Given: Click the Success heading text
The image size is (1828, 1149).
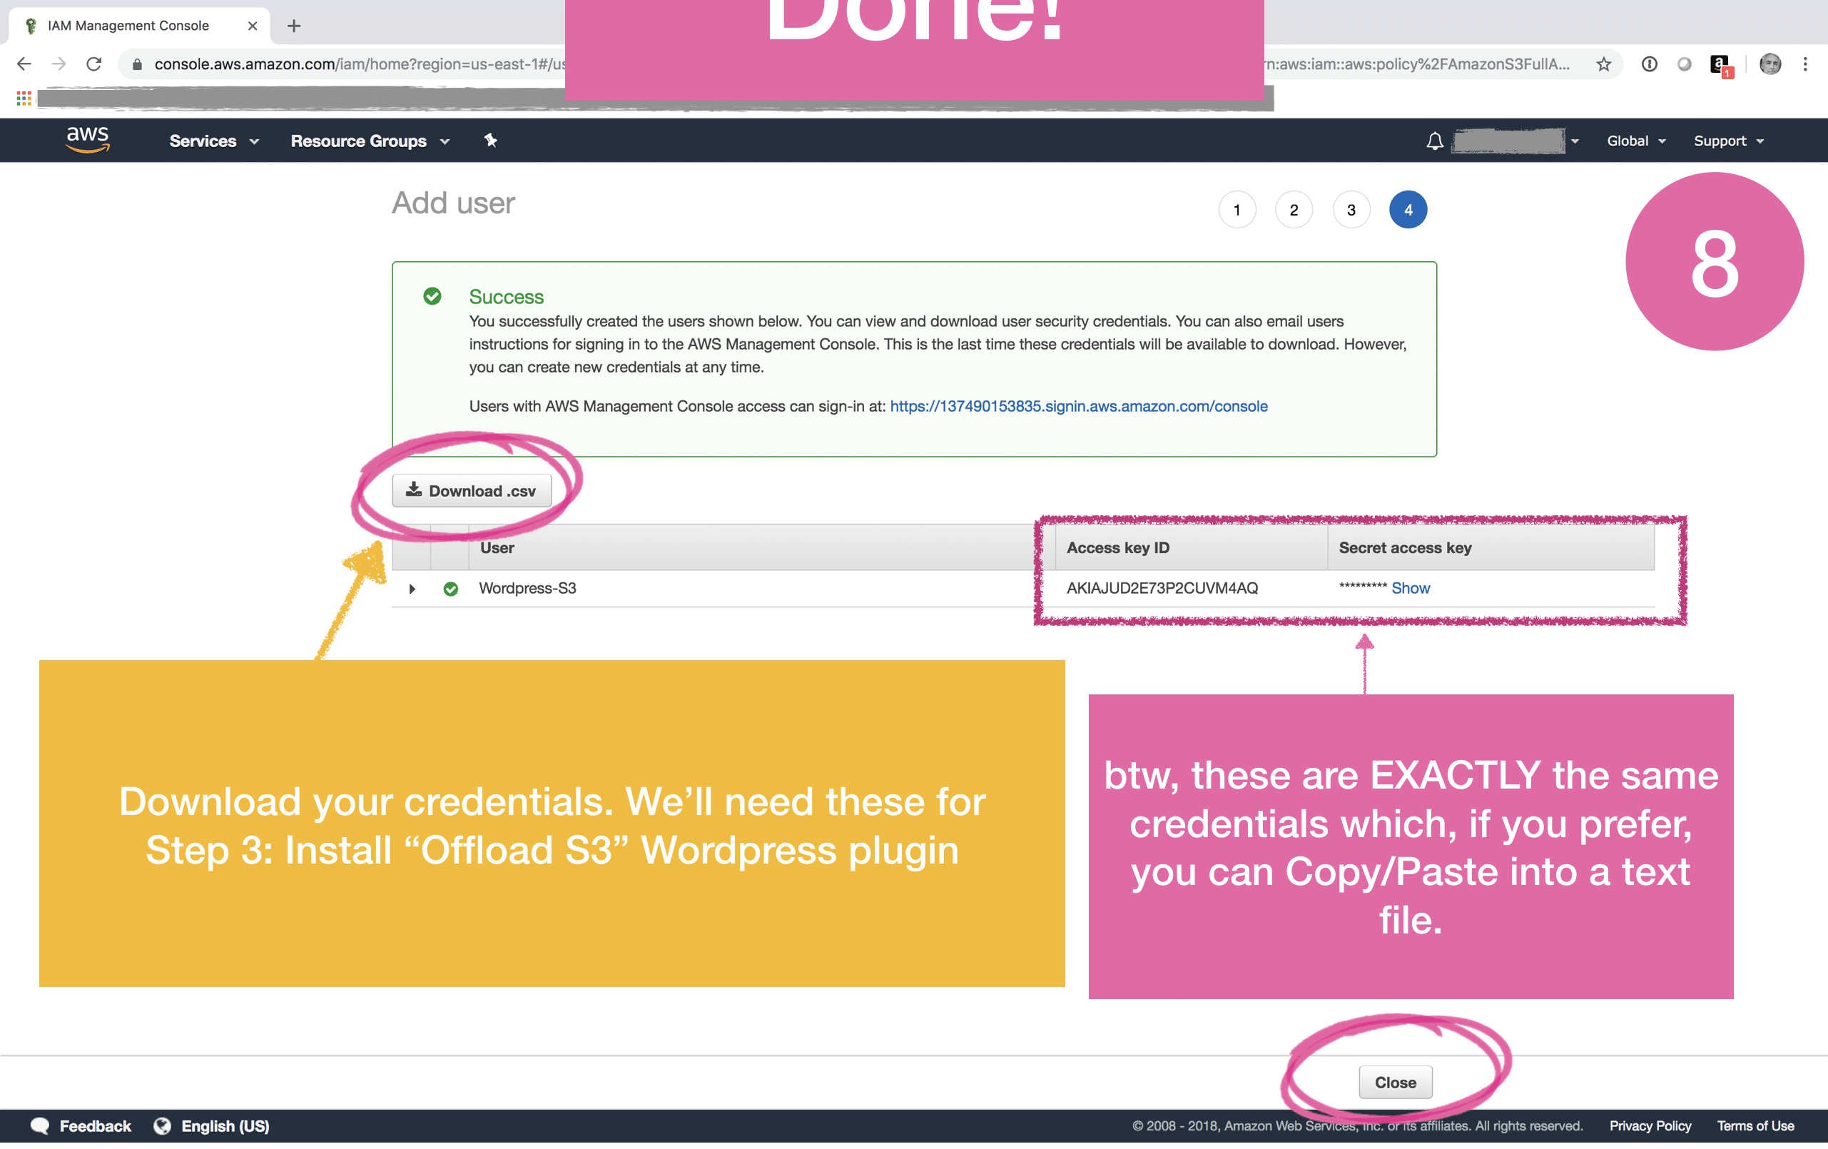Looking at the screenshot, I should click(506, 296).
